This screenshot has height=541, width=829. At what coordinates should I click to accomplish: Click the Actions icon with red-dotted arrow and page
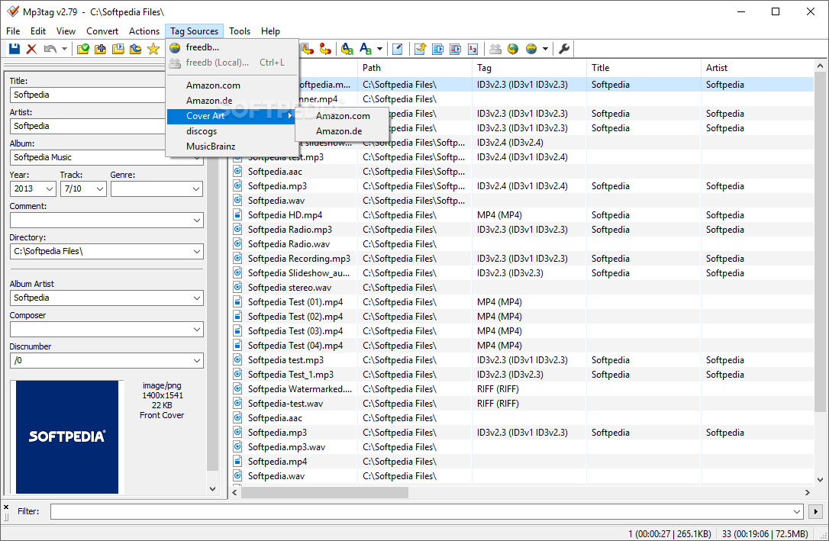[308, 49]
